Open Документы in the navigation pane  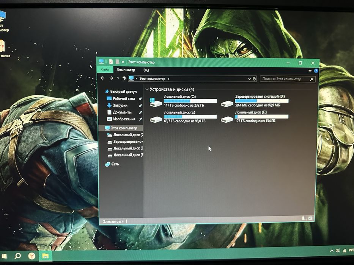(x=122, y=112)
